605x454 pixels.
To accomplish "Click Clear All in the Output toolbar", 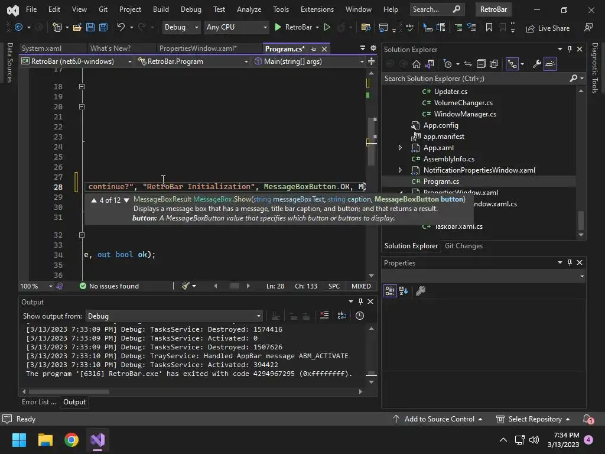I will point(324,316).
